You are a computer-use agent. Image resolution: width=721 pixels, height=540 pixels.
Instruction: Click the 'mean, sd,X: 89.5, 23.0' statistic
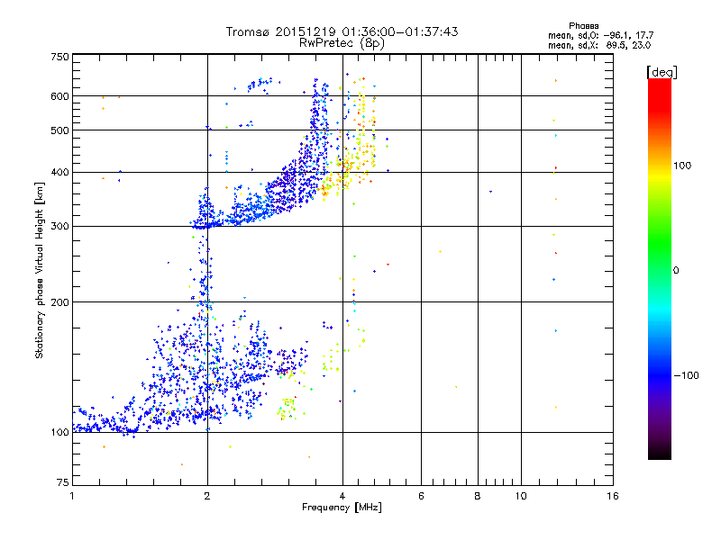599,45
